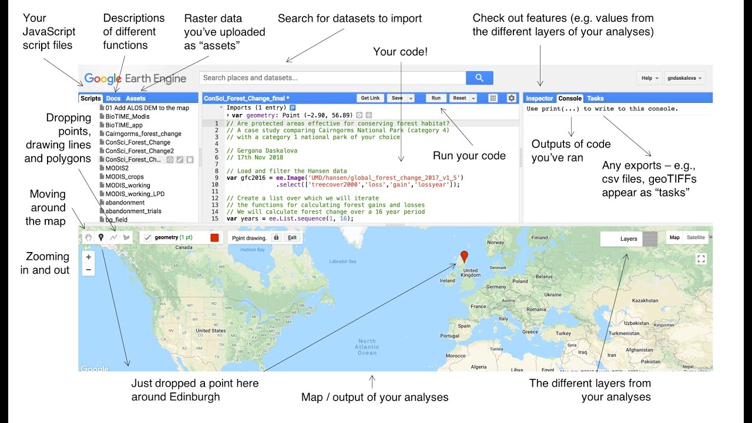Zoom in the map with plus button

tap(88, 257)
